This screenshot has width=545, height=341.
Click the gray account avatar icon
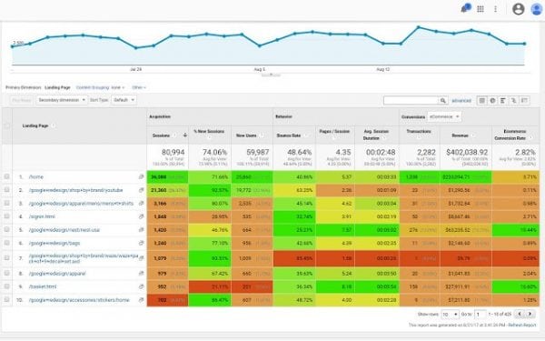(x=519, y=9)
